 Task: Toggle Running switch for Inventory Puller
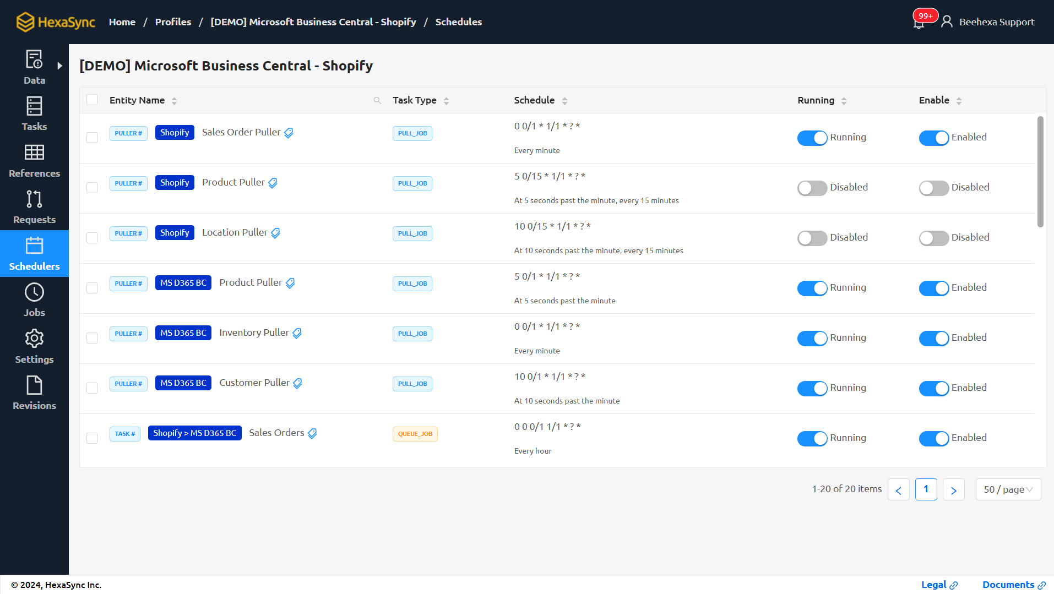point(812,338)
